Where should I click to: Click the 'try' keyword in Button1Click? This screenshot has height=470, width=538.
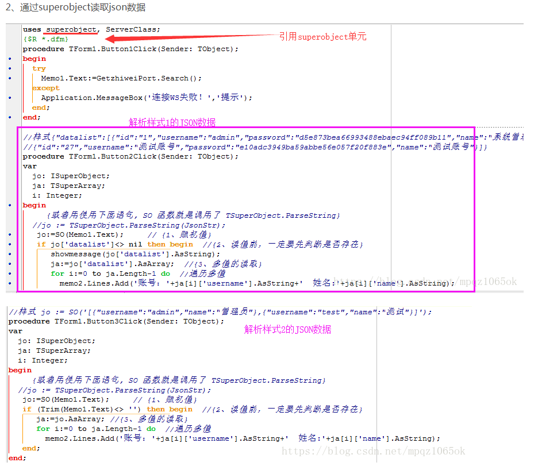click(39, 68)
